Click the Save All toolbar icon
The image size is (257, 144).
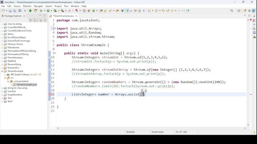pos(14,11)
